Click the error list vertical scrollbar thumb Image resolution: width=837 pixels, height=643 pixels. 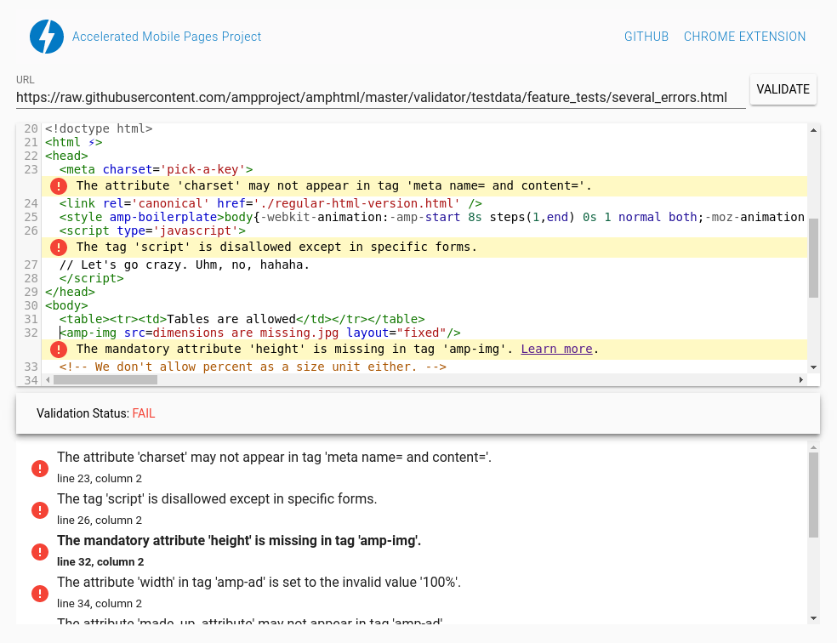pos(813,495)
